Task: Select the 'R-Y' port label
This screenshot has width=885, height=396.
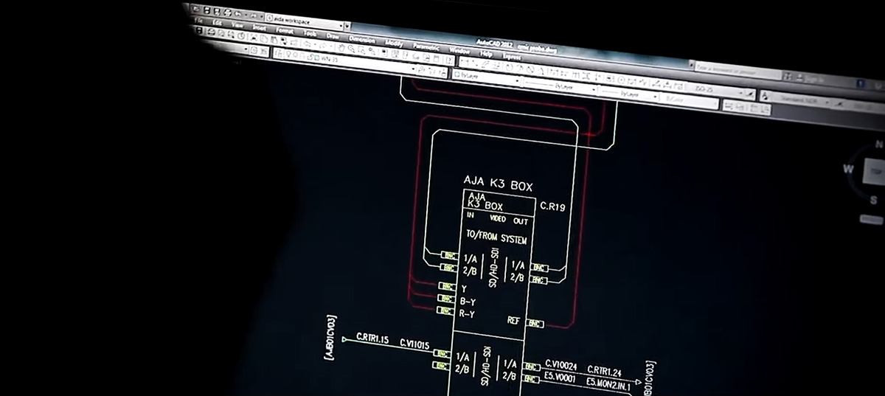Action: pyautogui.click(x=468, y=313)
